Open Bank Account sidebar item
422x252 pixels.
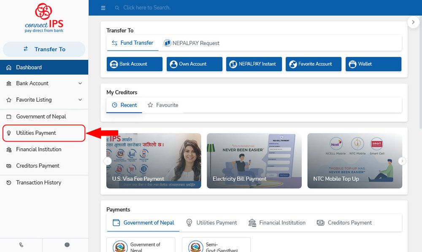tap(44, 83)
